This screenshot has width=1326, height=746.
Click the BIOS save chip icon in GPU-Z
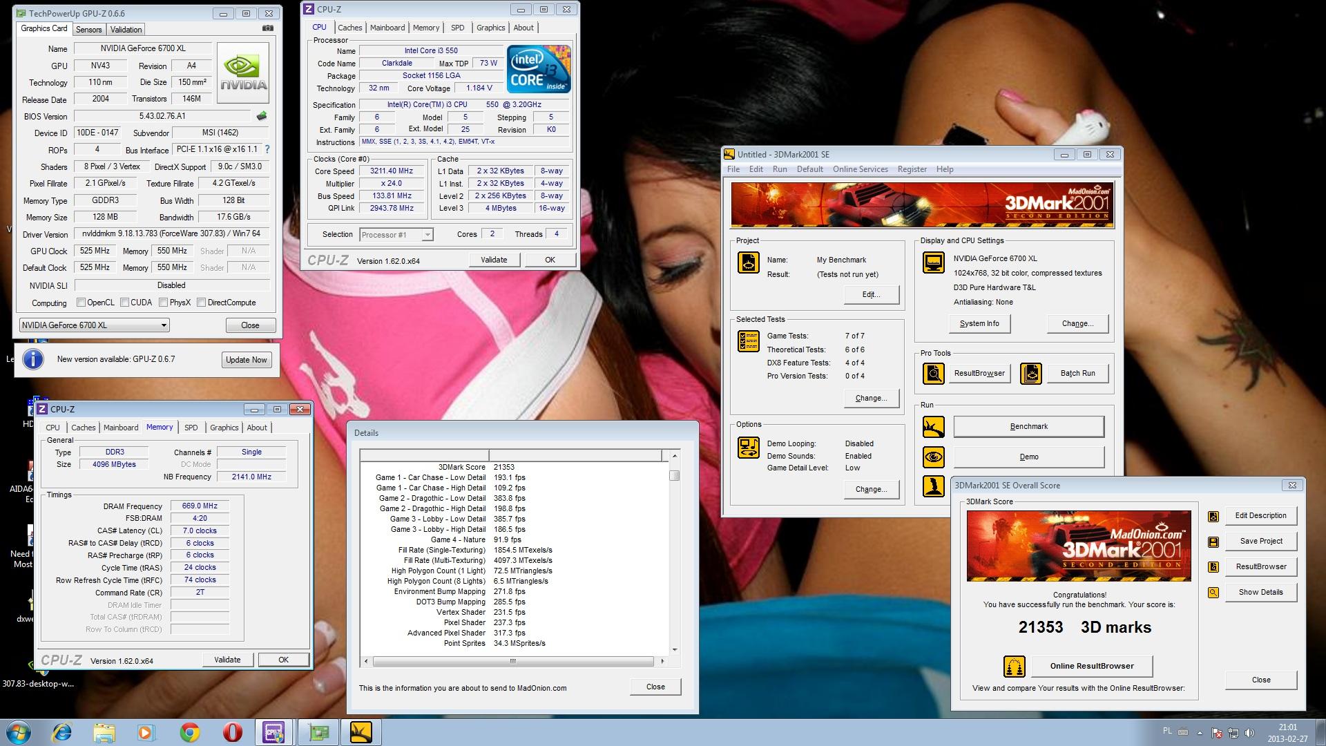262,116
